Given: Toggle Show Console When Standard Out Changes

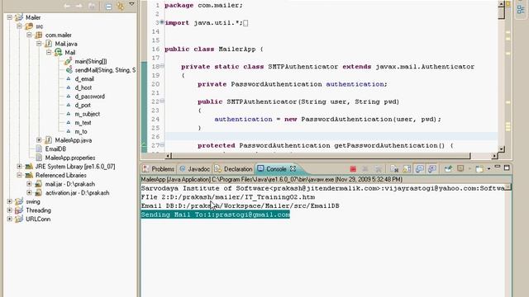Looking at the screenshot, I should tap(419, 168).
